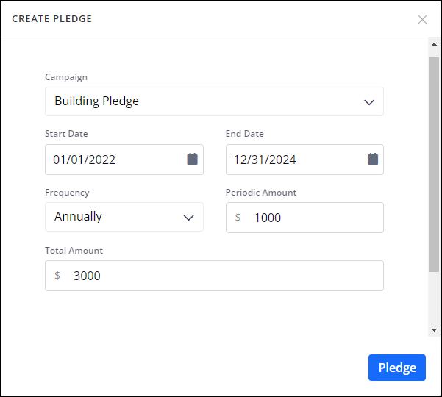The height and width of the screenshot is (397, 442).
Task: Click the dialog's vertical scrollbar thumb
Action: (x=434, y=162)
